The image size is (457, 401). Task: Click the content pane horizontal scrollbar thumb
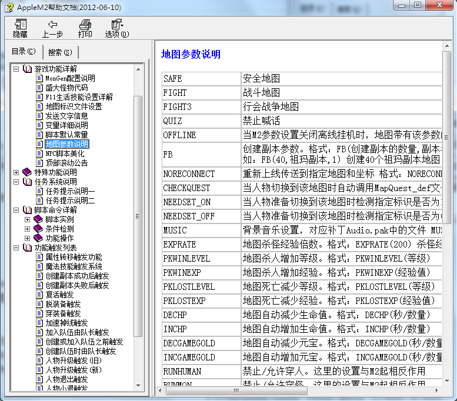tap(236, 390)
